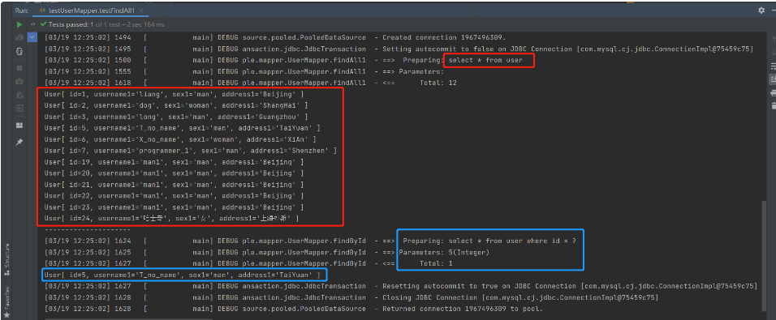Click the 'Setting autocommit to false' log line
The width and height of the screenshot is (776, 320).
(x=568, y=49)
